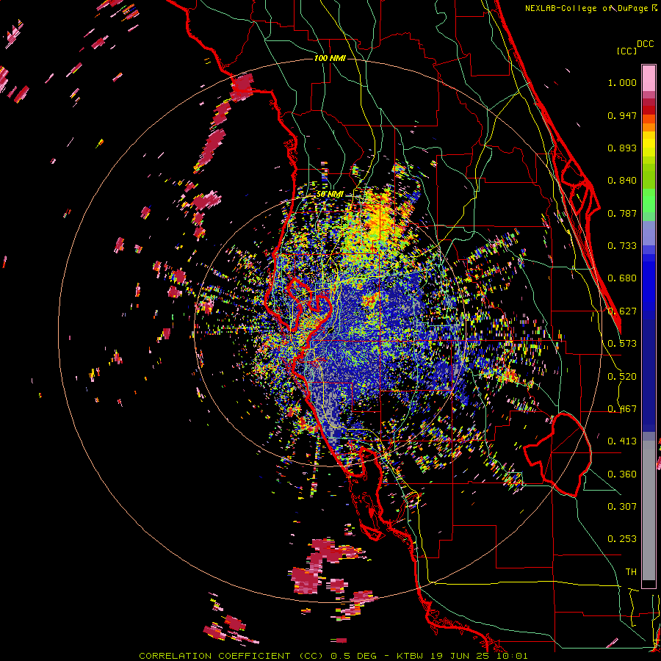The width and height of the screenshot is (661, 661).
Task: Click the 100 NMI range ring label
Action: click(x=330, y=58)
